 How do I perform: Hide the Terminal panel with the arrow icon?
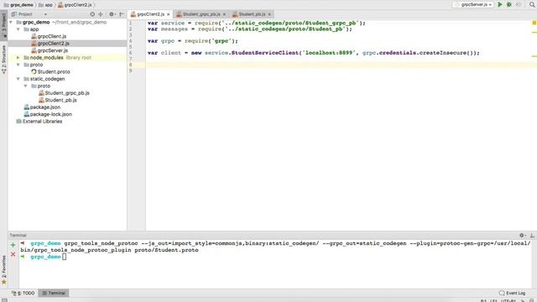point(532,235)
